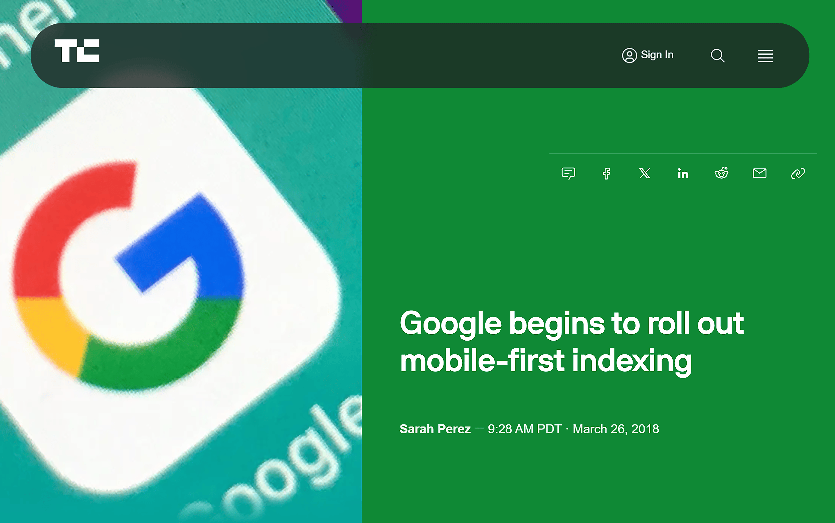The width and height of the screenshot is (835, 523).
Task: Click the date 'March 26, 2018'
Action: coord(616,429)
